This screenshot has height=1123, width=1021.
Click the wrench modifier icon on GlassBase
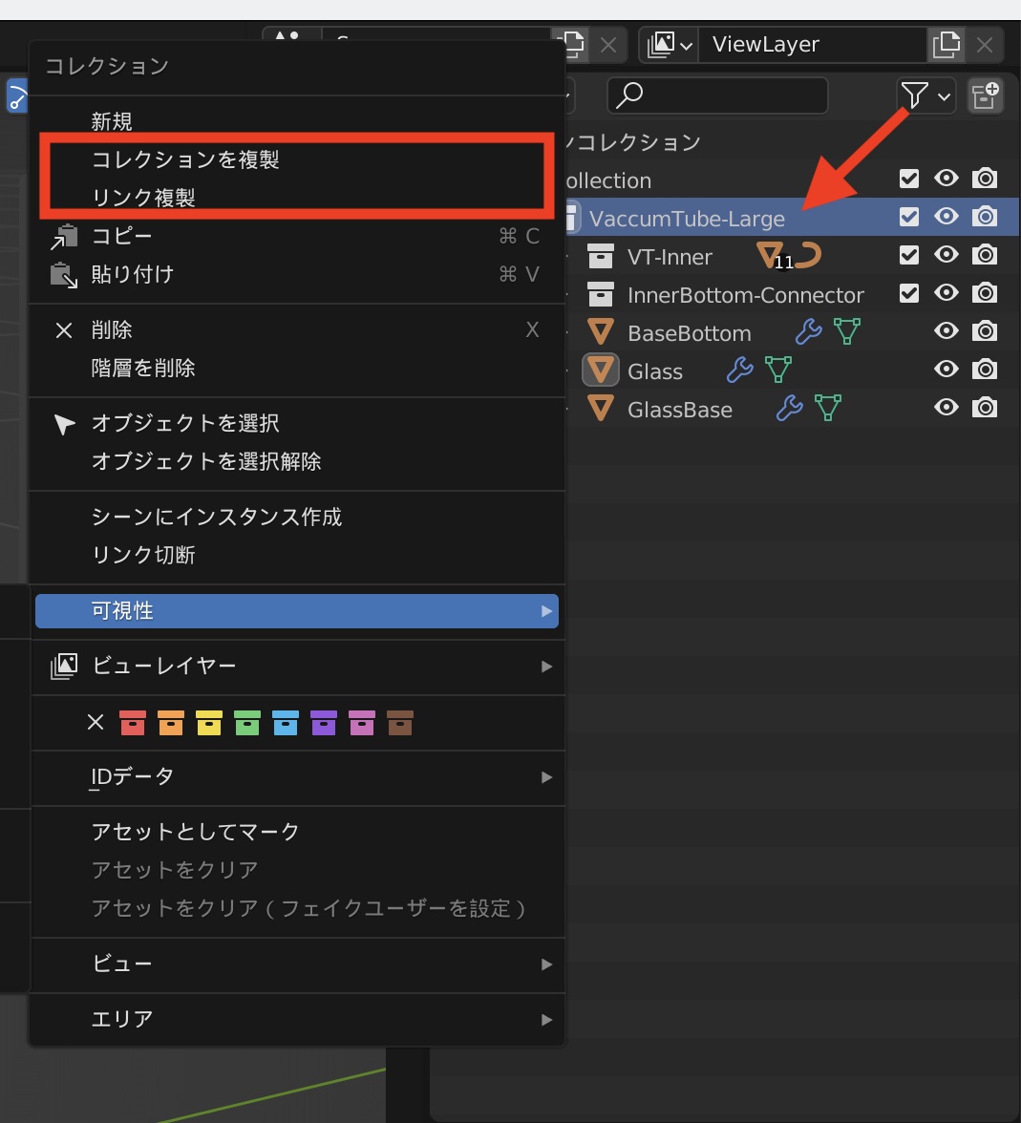pyautogui.click(x=789, y=409)
